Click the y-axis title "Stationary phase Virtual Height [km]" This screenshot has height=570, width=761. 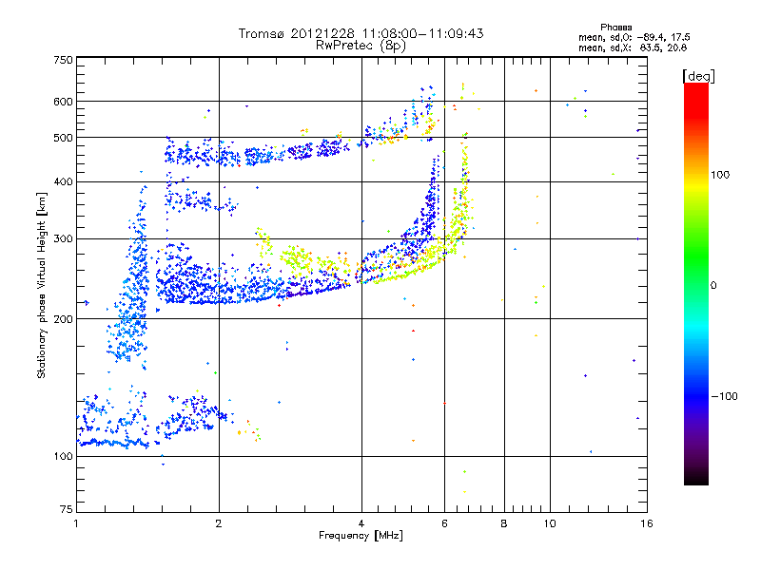[41, 286]
